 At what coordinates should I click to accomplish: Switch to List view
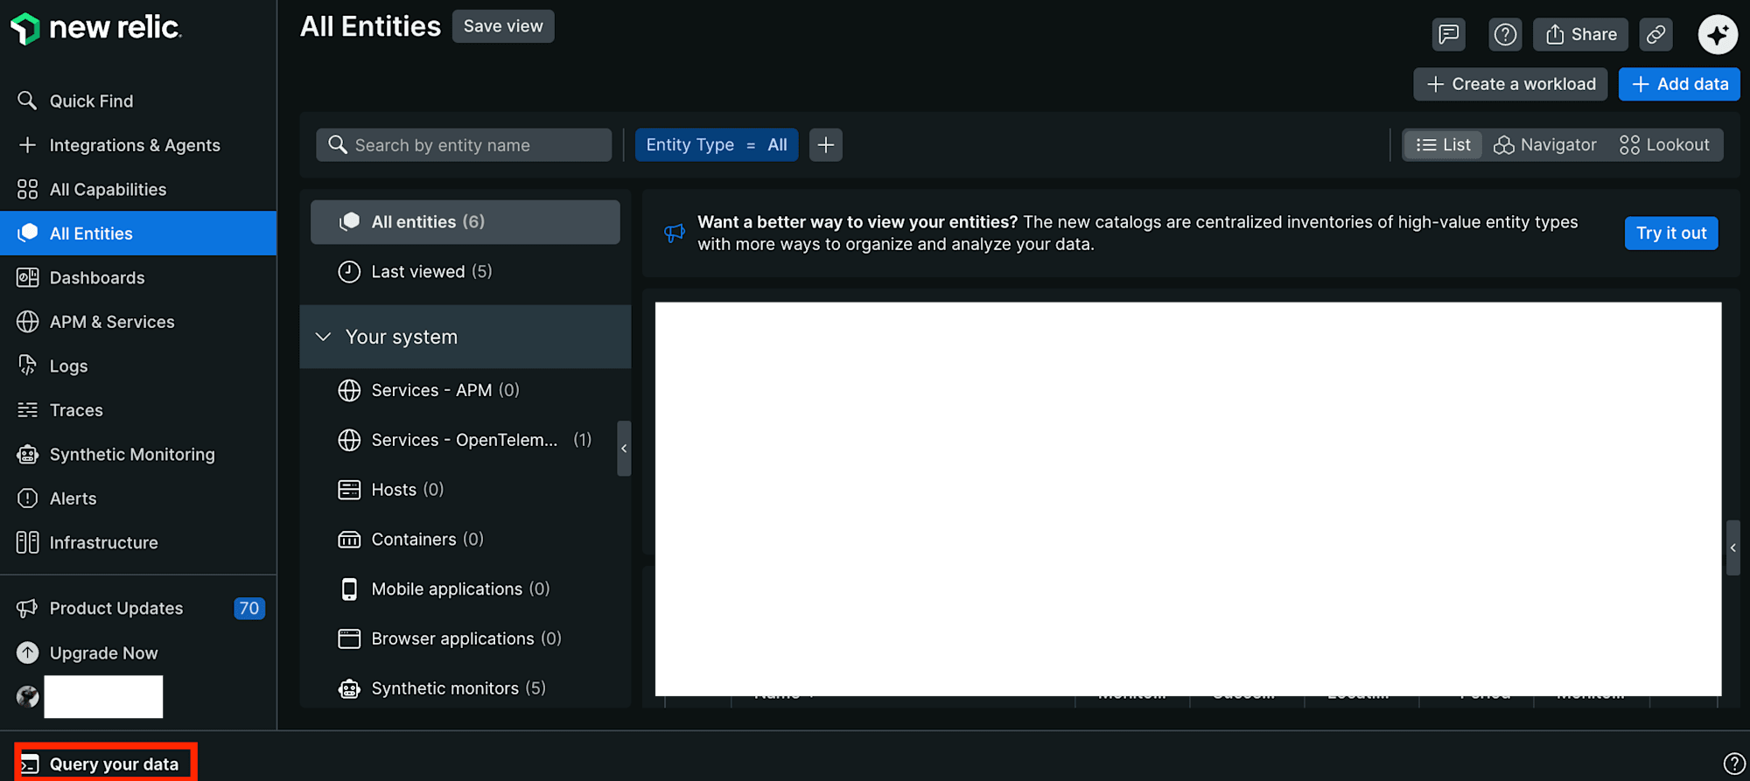point(1444,145)
